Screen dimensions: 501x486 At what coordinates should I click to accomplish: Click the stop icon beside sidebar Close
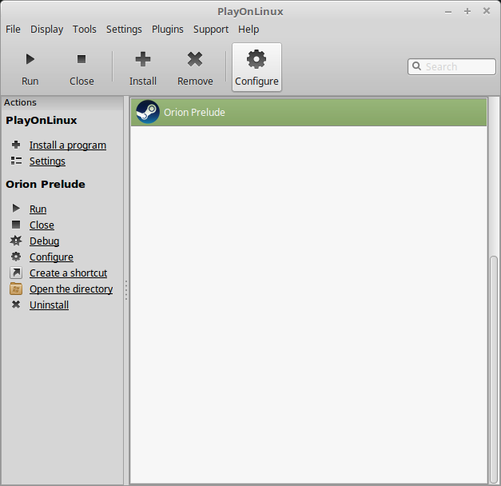[x=16, y=225]
